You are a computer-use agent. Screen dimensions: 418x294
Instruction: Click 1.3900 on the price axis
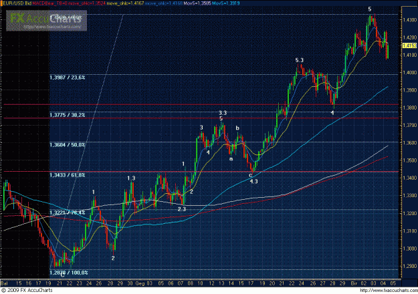click(x=409, y=90)
